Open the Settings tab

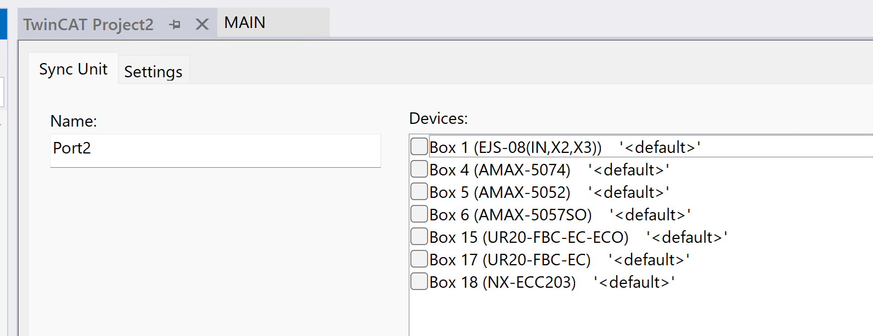tap(153, 72)
